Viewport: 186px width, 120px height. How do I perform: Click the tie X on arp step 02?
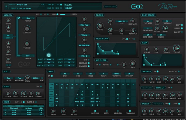tap(62, 88)
